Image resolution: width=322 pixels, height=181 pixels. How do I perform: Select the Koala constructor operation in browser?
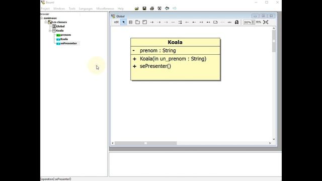[x=64, y=39]
